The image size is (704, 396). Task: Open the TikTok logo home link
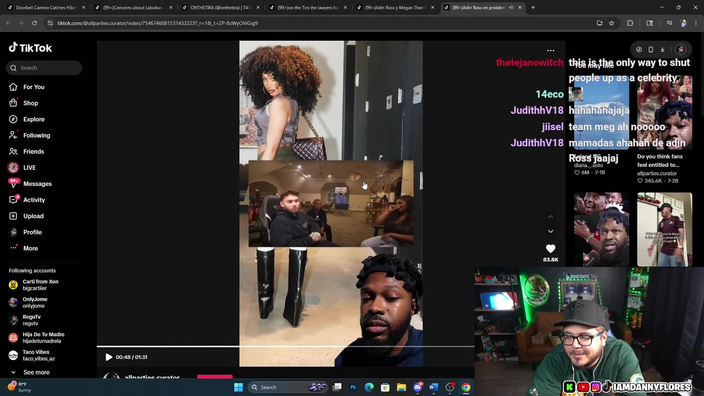(x=30, y=48)
